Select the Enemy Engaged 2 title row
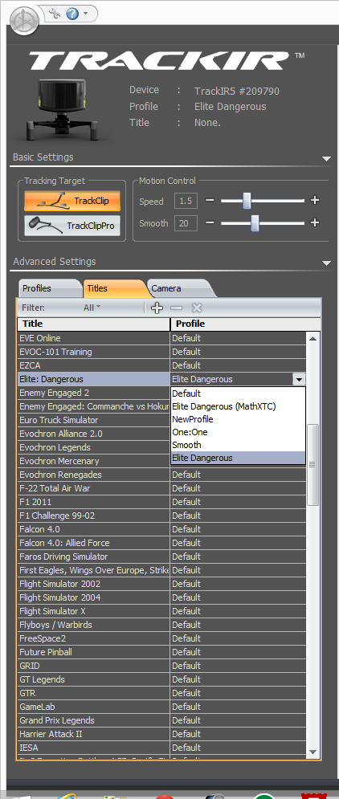The height and width of the screenshot is (799, 339). click(x=93, y=393)
